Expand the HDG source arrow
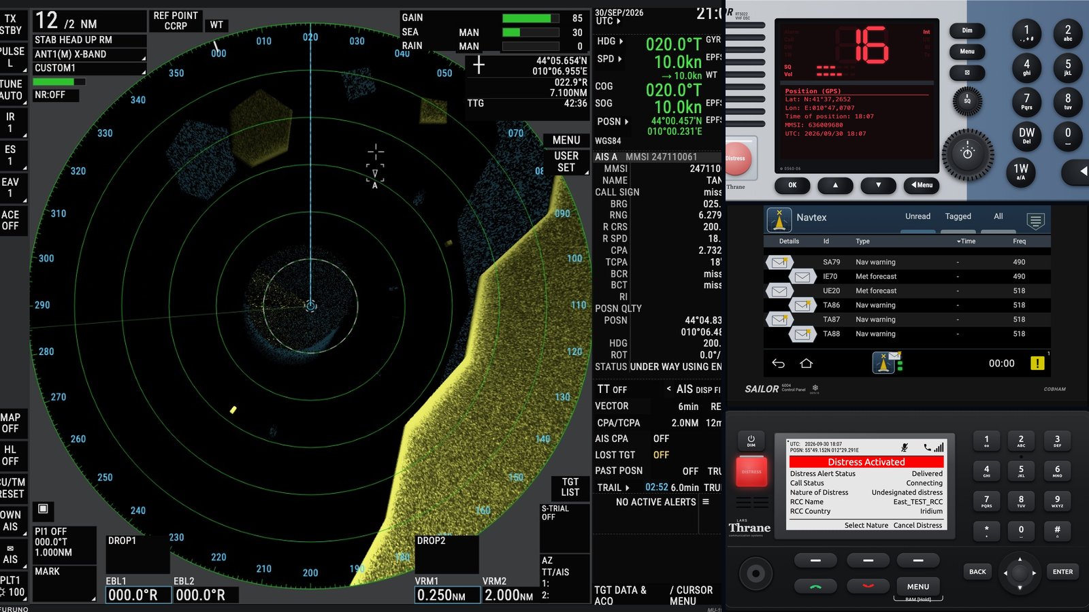 point(621,41)
